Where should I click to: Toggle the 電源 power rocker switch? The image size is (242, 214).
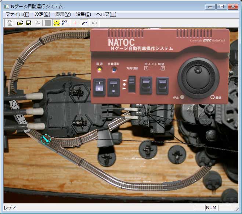[x=99, y=87]
